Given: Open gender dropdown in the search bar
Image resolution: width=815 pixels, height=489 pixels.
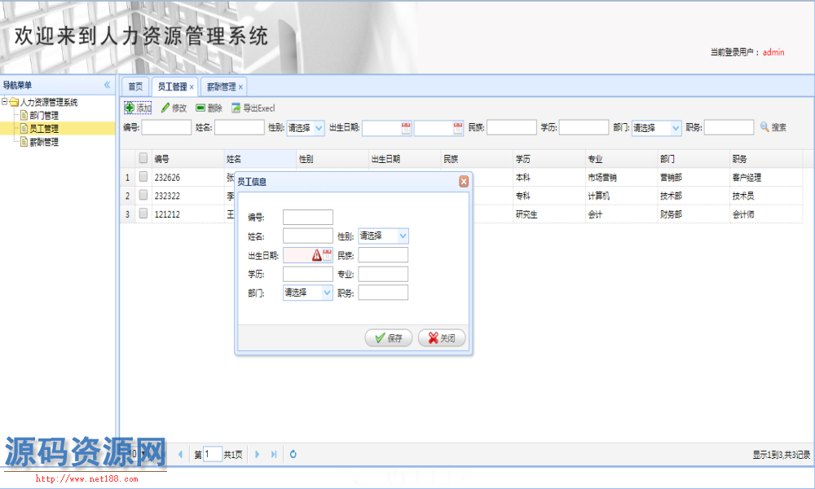Looking at the screenshot, I should [318, 128].
